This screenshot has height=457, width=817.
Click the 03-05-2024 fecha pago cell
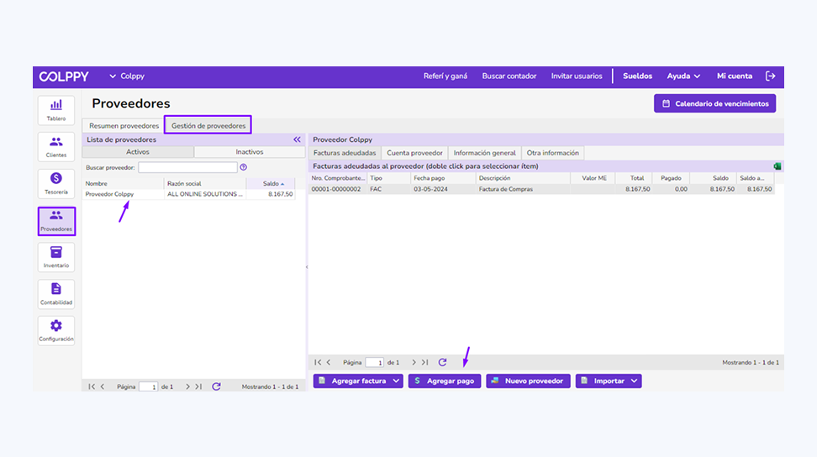(444, 189)
